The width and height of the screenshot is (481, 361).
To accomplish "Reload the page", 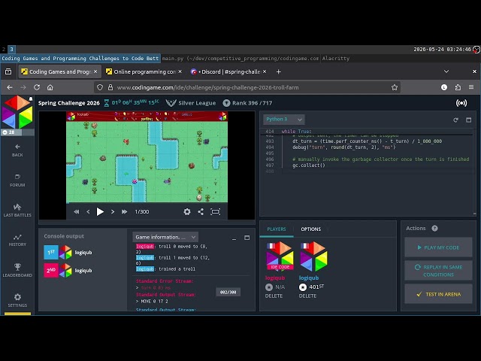I will 37,87.
